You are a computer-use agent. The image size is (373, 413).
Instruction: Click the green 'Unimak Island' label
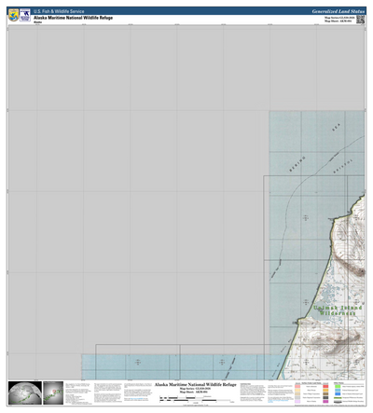(338, 308)
